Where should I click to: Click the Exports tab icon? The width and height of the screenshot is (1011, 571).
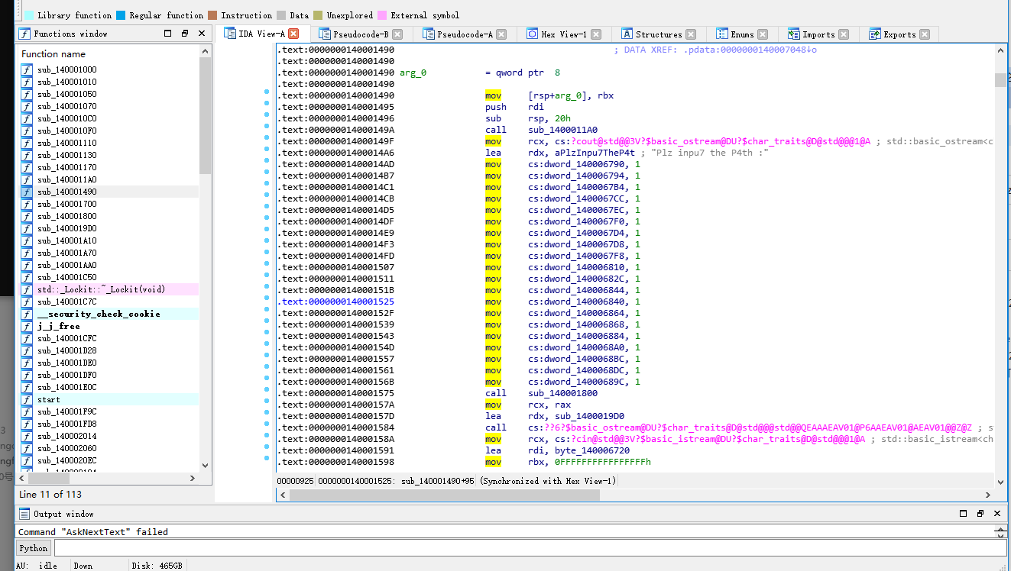click(x=875, y=34)
